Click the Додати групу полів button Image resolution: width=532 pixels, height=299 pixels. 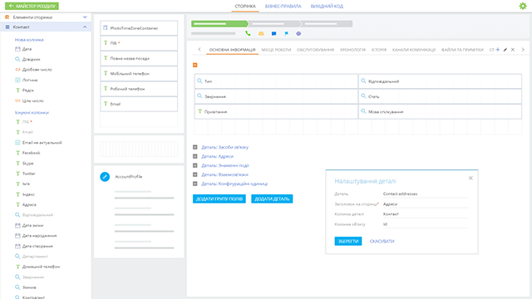point(219,199)
